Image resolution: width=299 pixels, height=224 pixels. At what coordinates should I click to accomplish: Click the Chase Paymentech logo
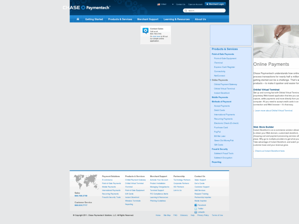point(86,8)
